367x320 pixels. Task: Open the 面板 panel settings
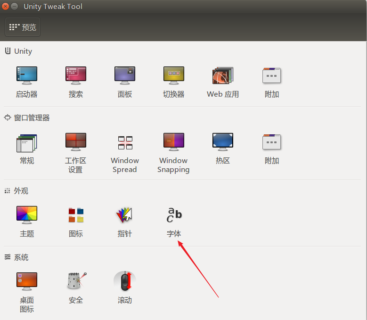(125, 82)
